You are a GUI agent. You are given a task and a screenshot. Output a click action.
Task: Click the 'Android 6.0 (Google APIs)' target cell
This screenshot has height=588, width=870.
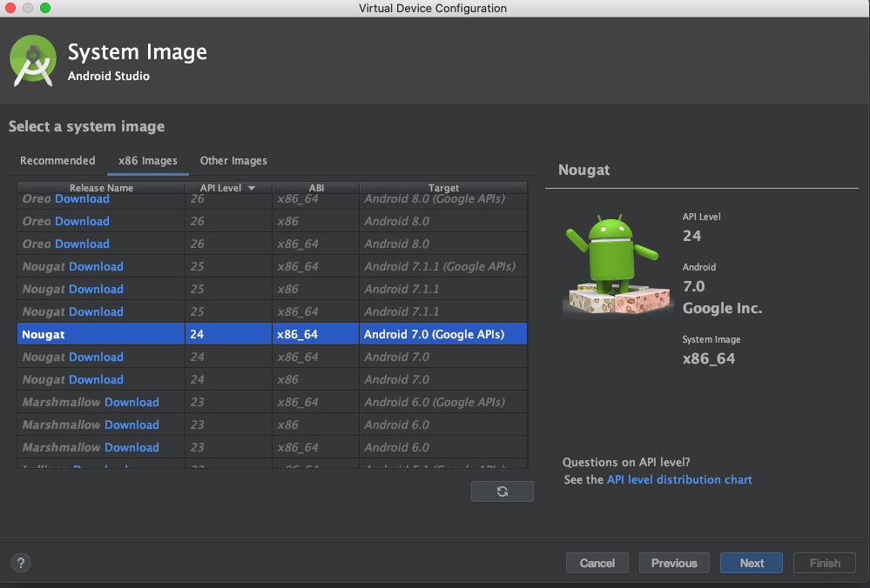coord(443,403)
